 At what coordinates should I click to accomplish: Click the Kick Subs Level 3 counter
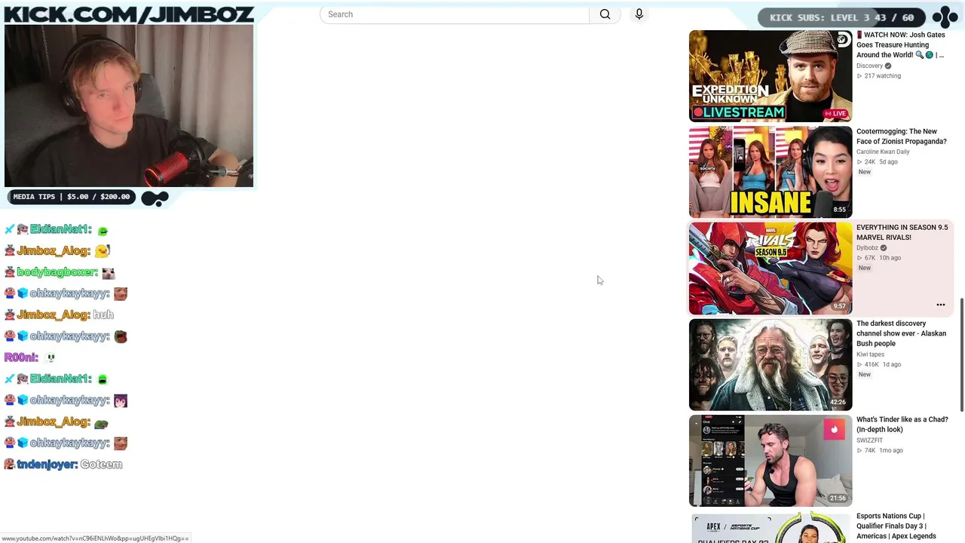click(842, 17)
